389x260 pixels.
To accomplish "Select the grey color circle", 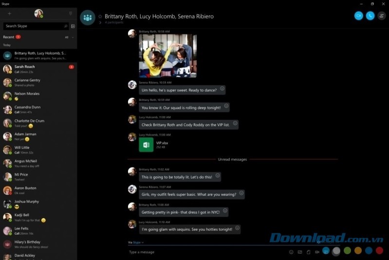I will pos(336,251).
